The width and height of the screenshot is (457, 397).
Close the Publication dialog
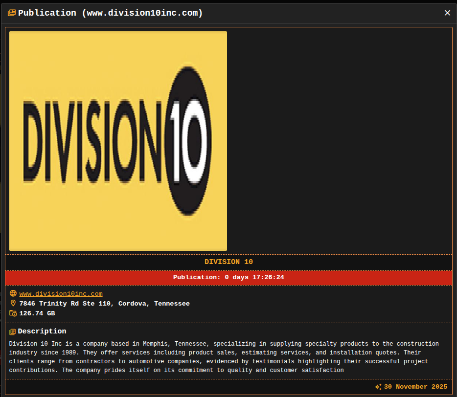(447, 13)
